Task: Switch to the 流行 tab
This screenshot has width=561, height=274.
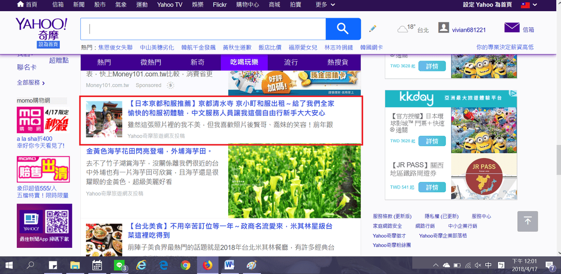Action: pos(291,62)
